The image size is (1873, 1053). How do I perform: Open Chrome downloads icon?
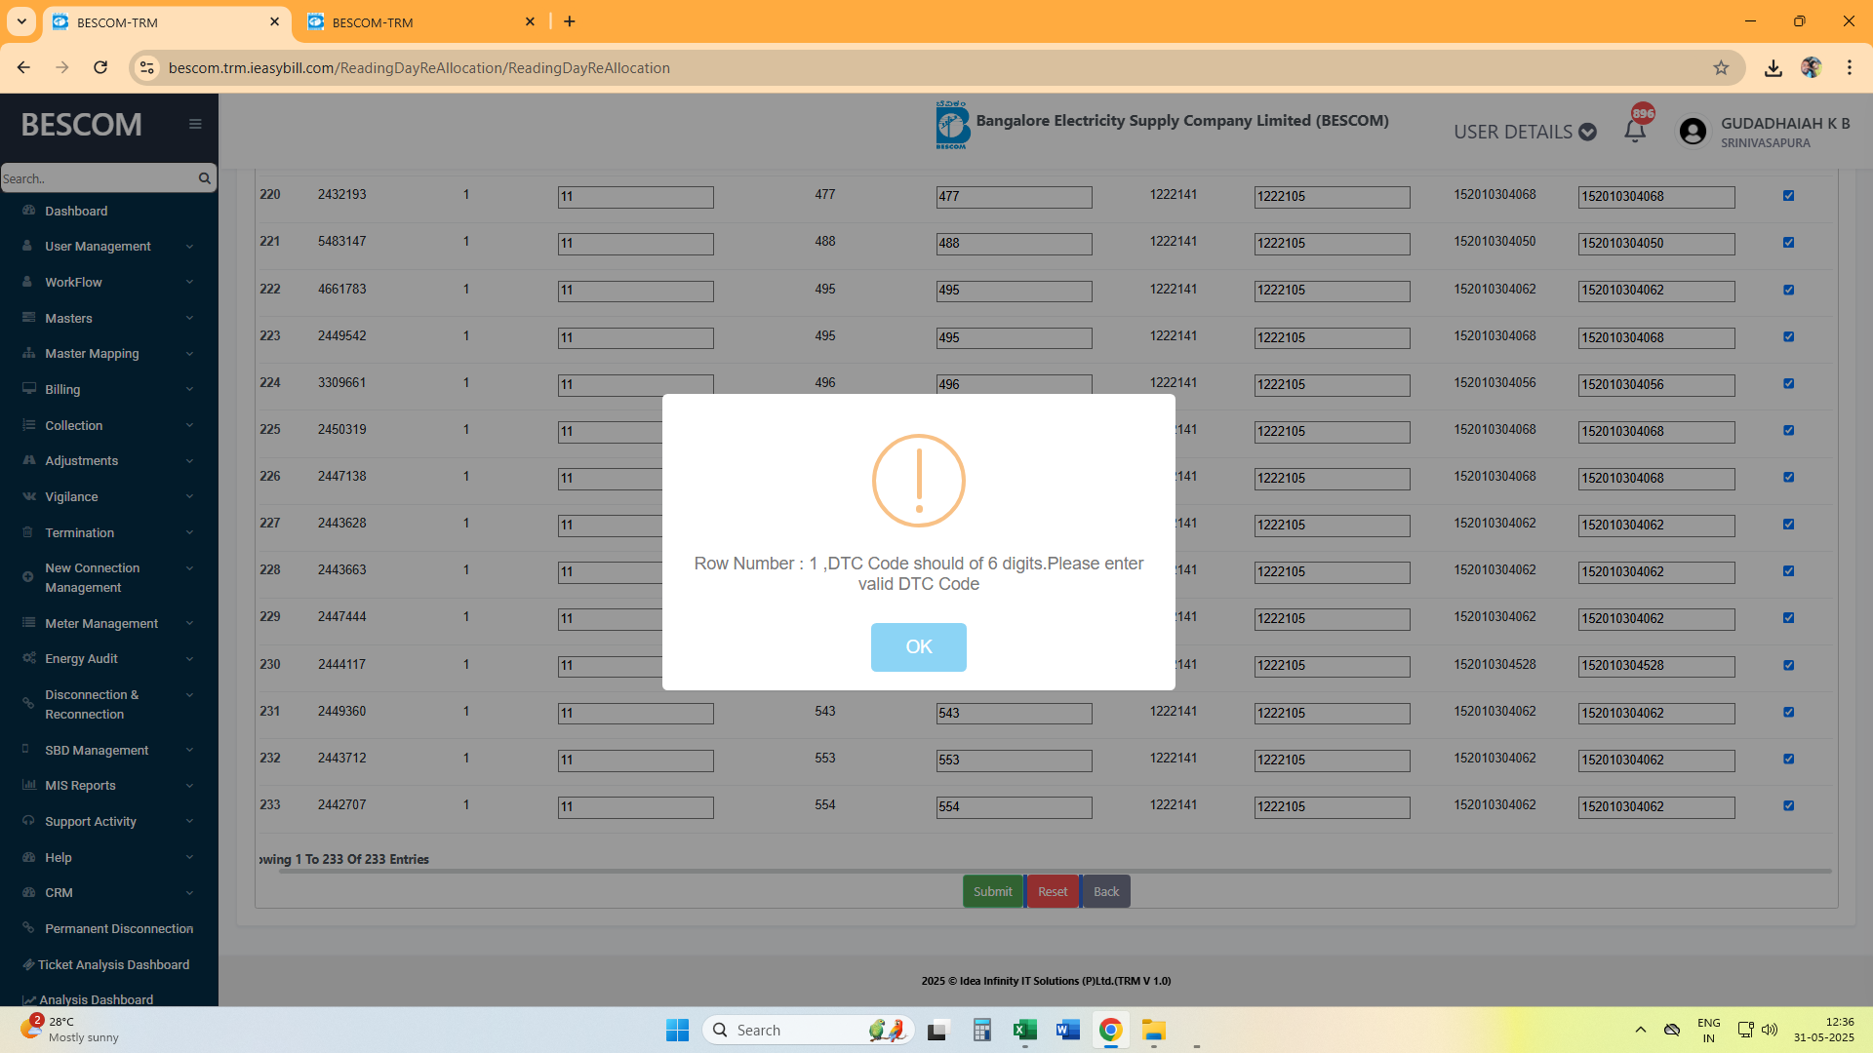click(x=1773, y=67)
